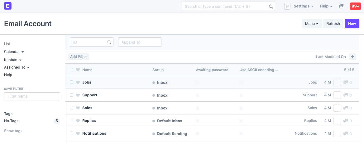The width and height of the screenshot is (364, 145).
Task: Click the search magnifier icon in navbar
Action: 271,6
